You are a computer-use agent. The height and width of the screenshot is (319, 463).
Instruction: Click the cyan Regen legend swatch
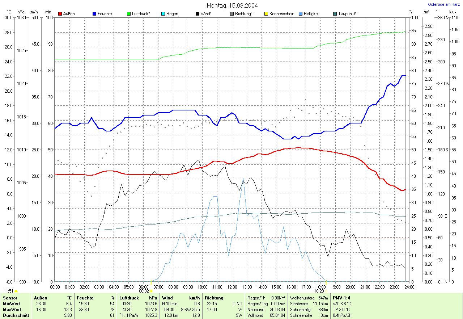163,14
